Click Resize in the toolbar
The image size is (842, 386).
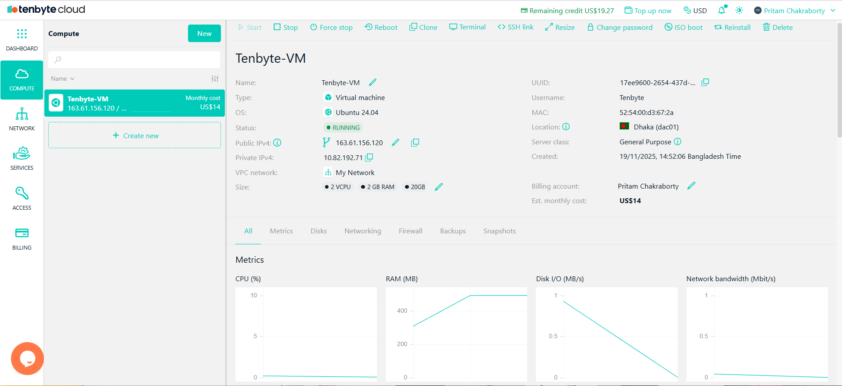pos(560,27)
